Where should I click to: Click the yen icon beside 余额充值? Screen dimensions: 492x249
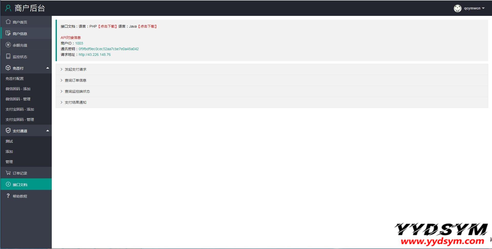point(8,45)
